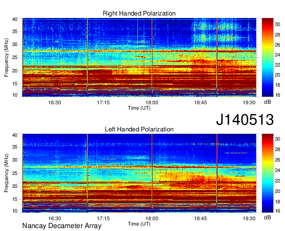Click "Time (UT)" label under Left Handed plot

coord(139,224)
